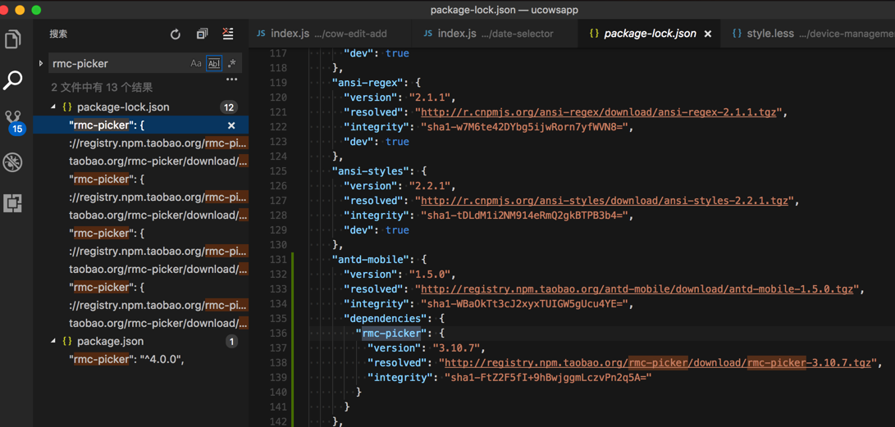
Task: Open the Debug view bug icon
Action: click(x=12, y=162)
